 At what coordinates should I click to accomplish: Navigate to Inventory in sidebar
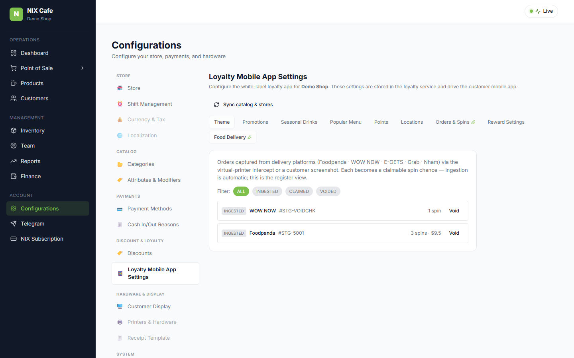(x=48, y=130)
